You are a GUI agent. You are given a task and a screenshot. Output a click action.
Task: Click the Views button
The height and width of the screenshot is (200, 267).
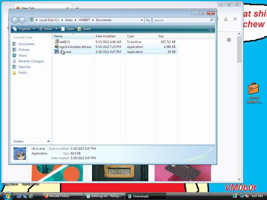(x=45, y=29)
